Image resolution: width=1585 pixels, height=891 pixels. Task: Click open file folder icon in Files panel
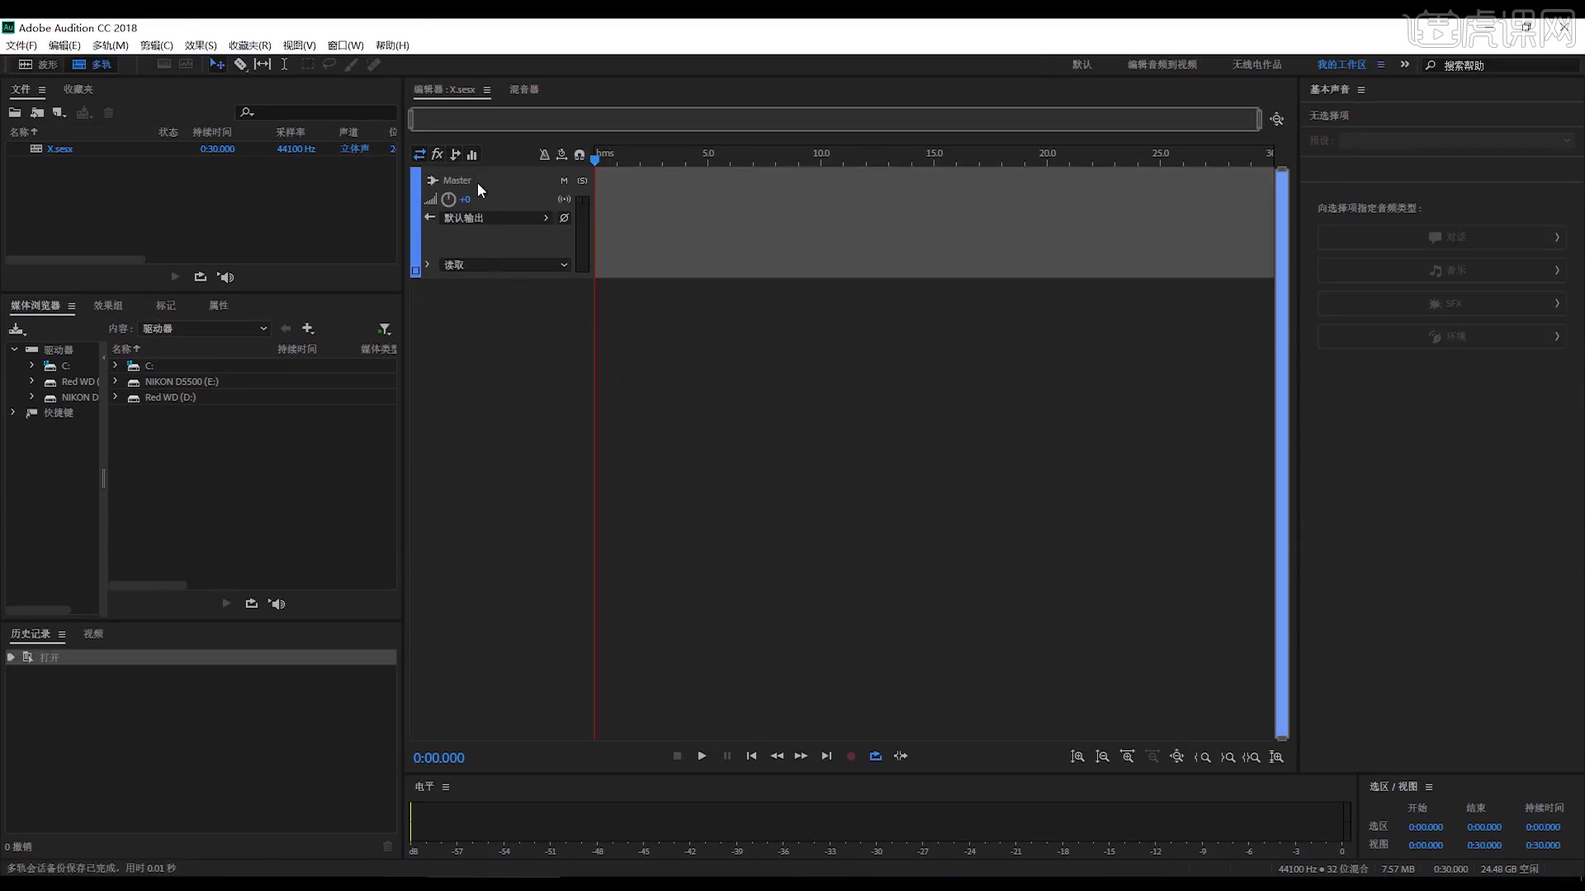pyautogui.click(x=15, y=112)
